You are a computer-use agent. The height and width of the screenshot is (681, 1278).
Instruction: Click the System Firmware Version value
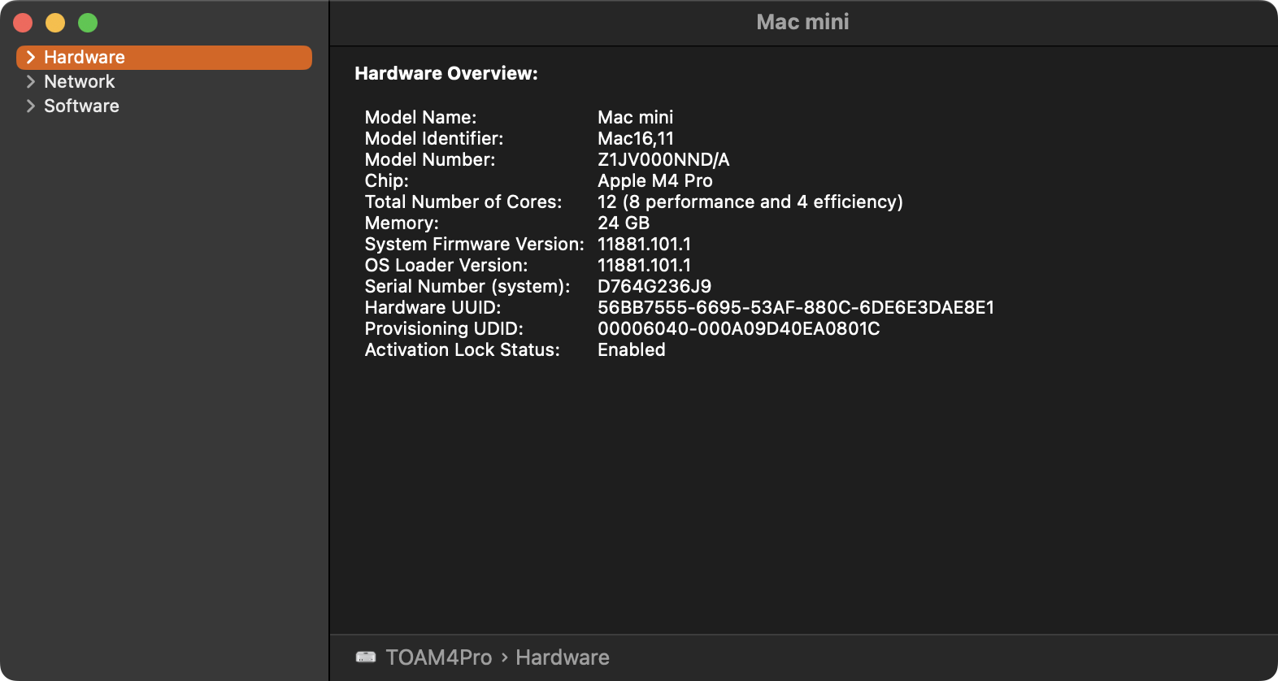coord(645,244)
